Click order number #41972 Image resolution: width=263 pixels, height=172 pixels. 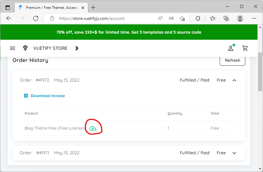click(42, 80)
